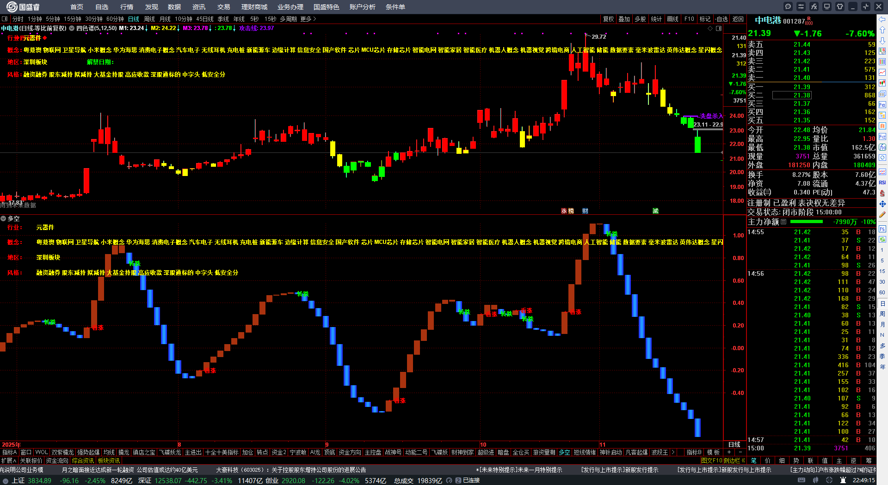Switch to the 周线 weekly period tab
The height and width of the screenshot is (485, 888).
(x=149, y=19)
